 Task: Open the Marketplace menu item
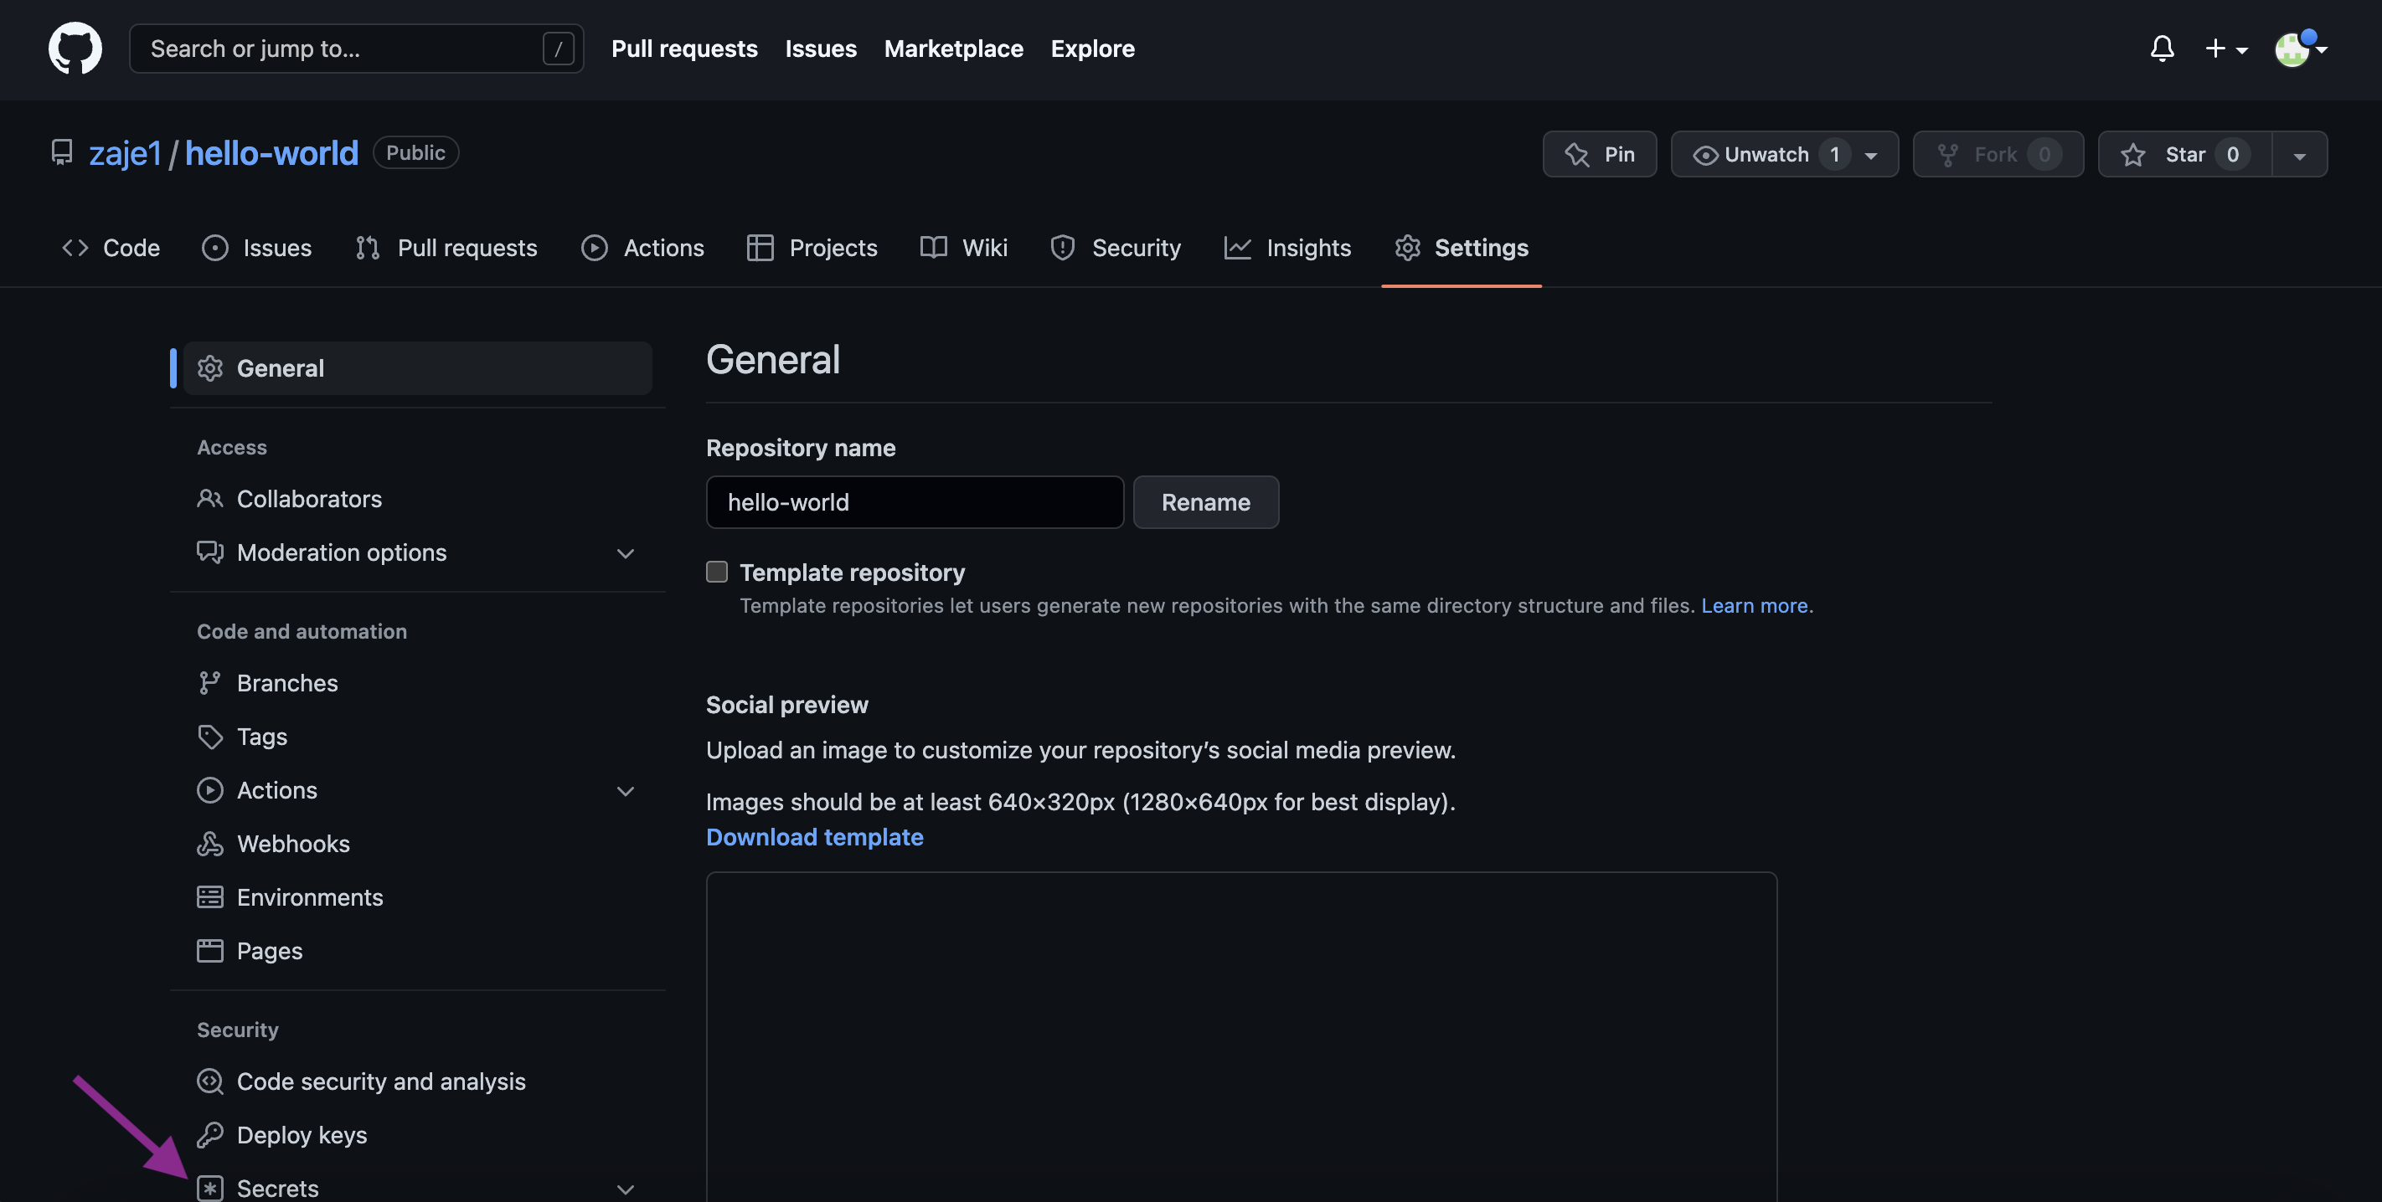click(953, 48)
